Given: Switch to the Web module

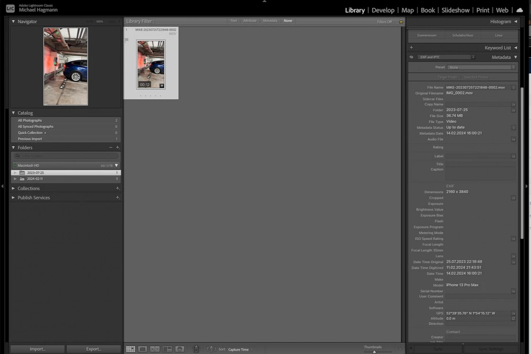Looking at the screenshot, I should pos(502,10).
